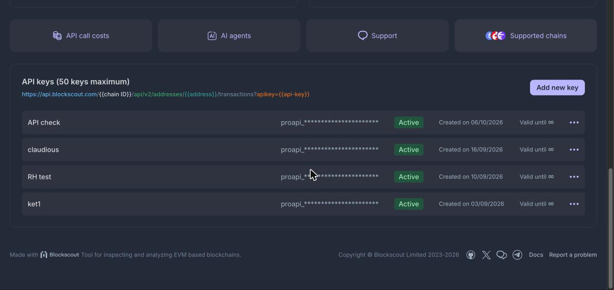This screenshot has width=614, height=290.
Task: Click the chain logos icon in Supported chains
Action: click(x=496, y=35)
